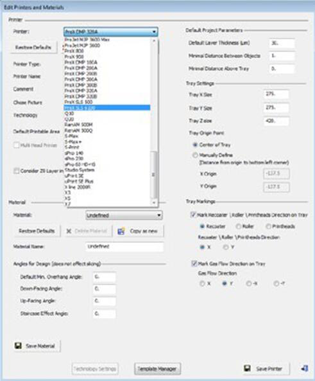Click the printer list scrollbar thumb
This screenshot has width=315, height=381.
[153, 175]
